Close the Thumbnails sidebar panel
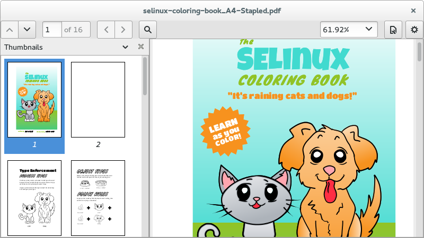The width and height of the screenshot is (424, 238). 141,47
